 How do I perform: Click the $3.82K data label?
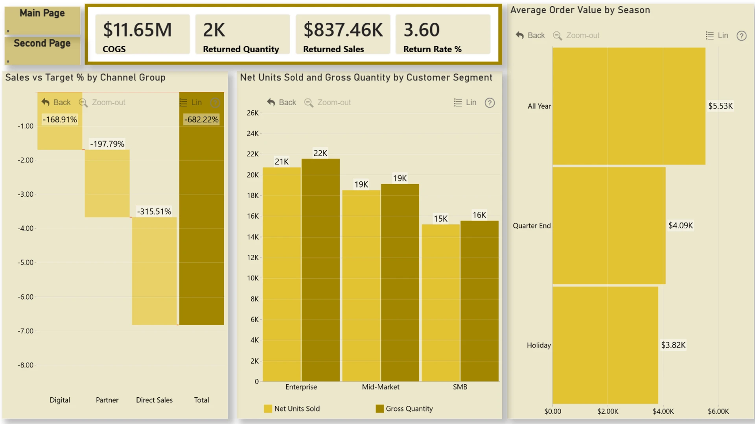673,345
